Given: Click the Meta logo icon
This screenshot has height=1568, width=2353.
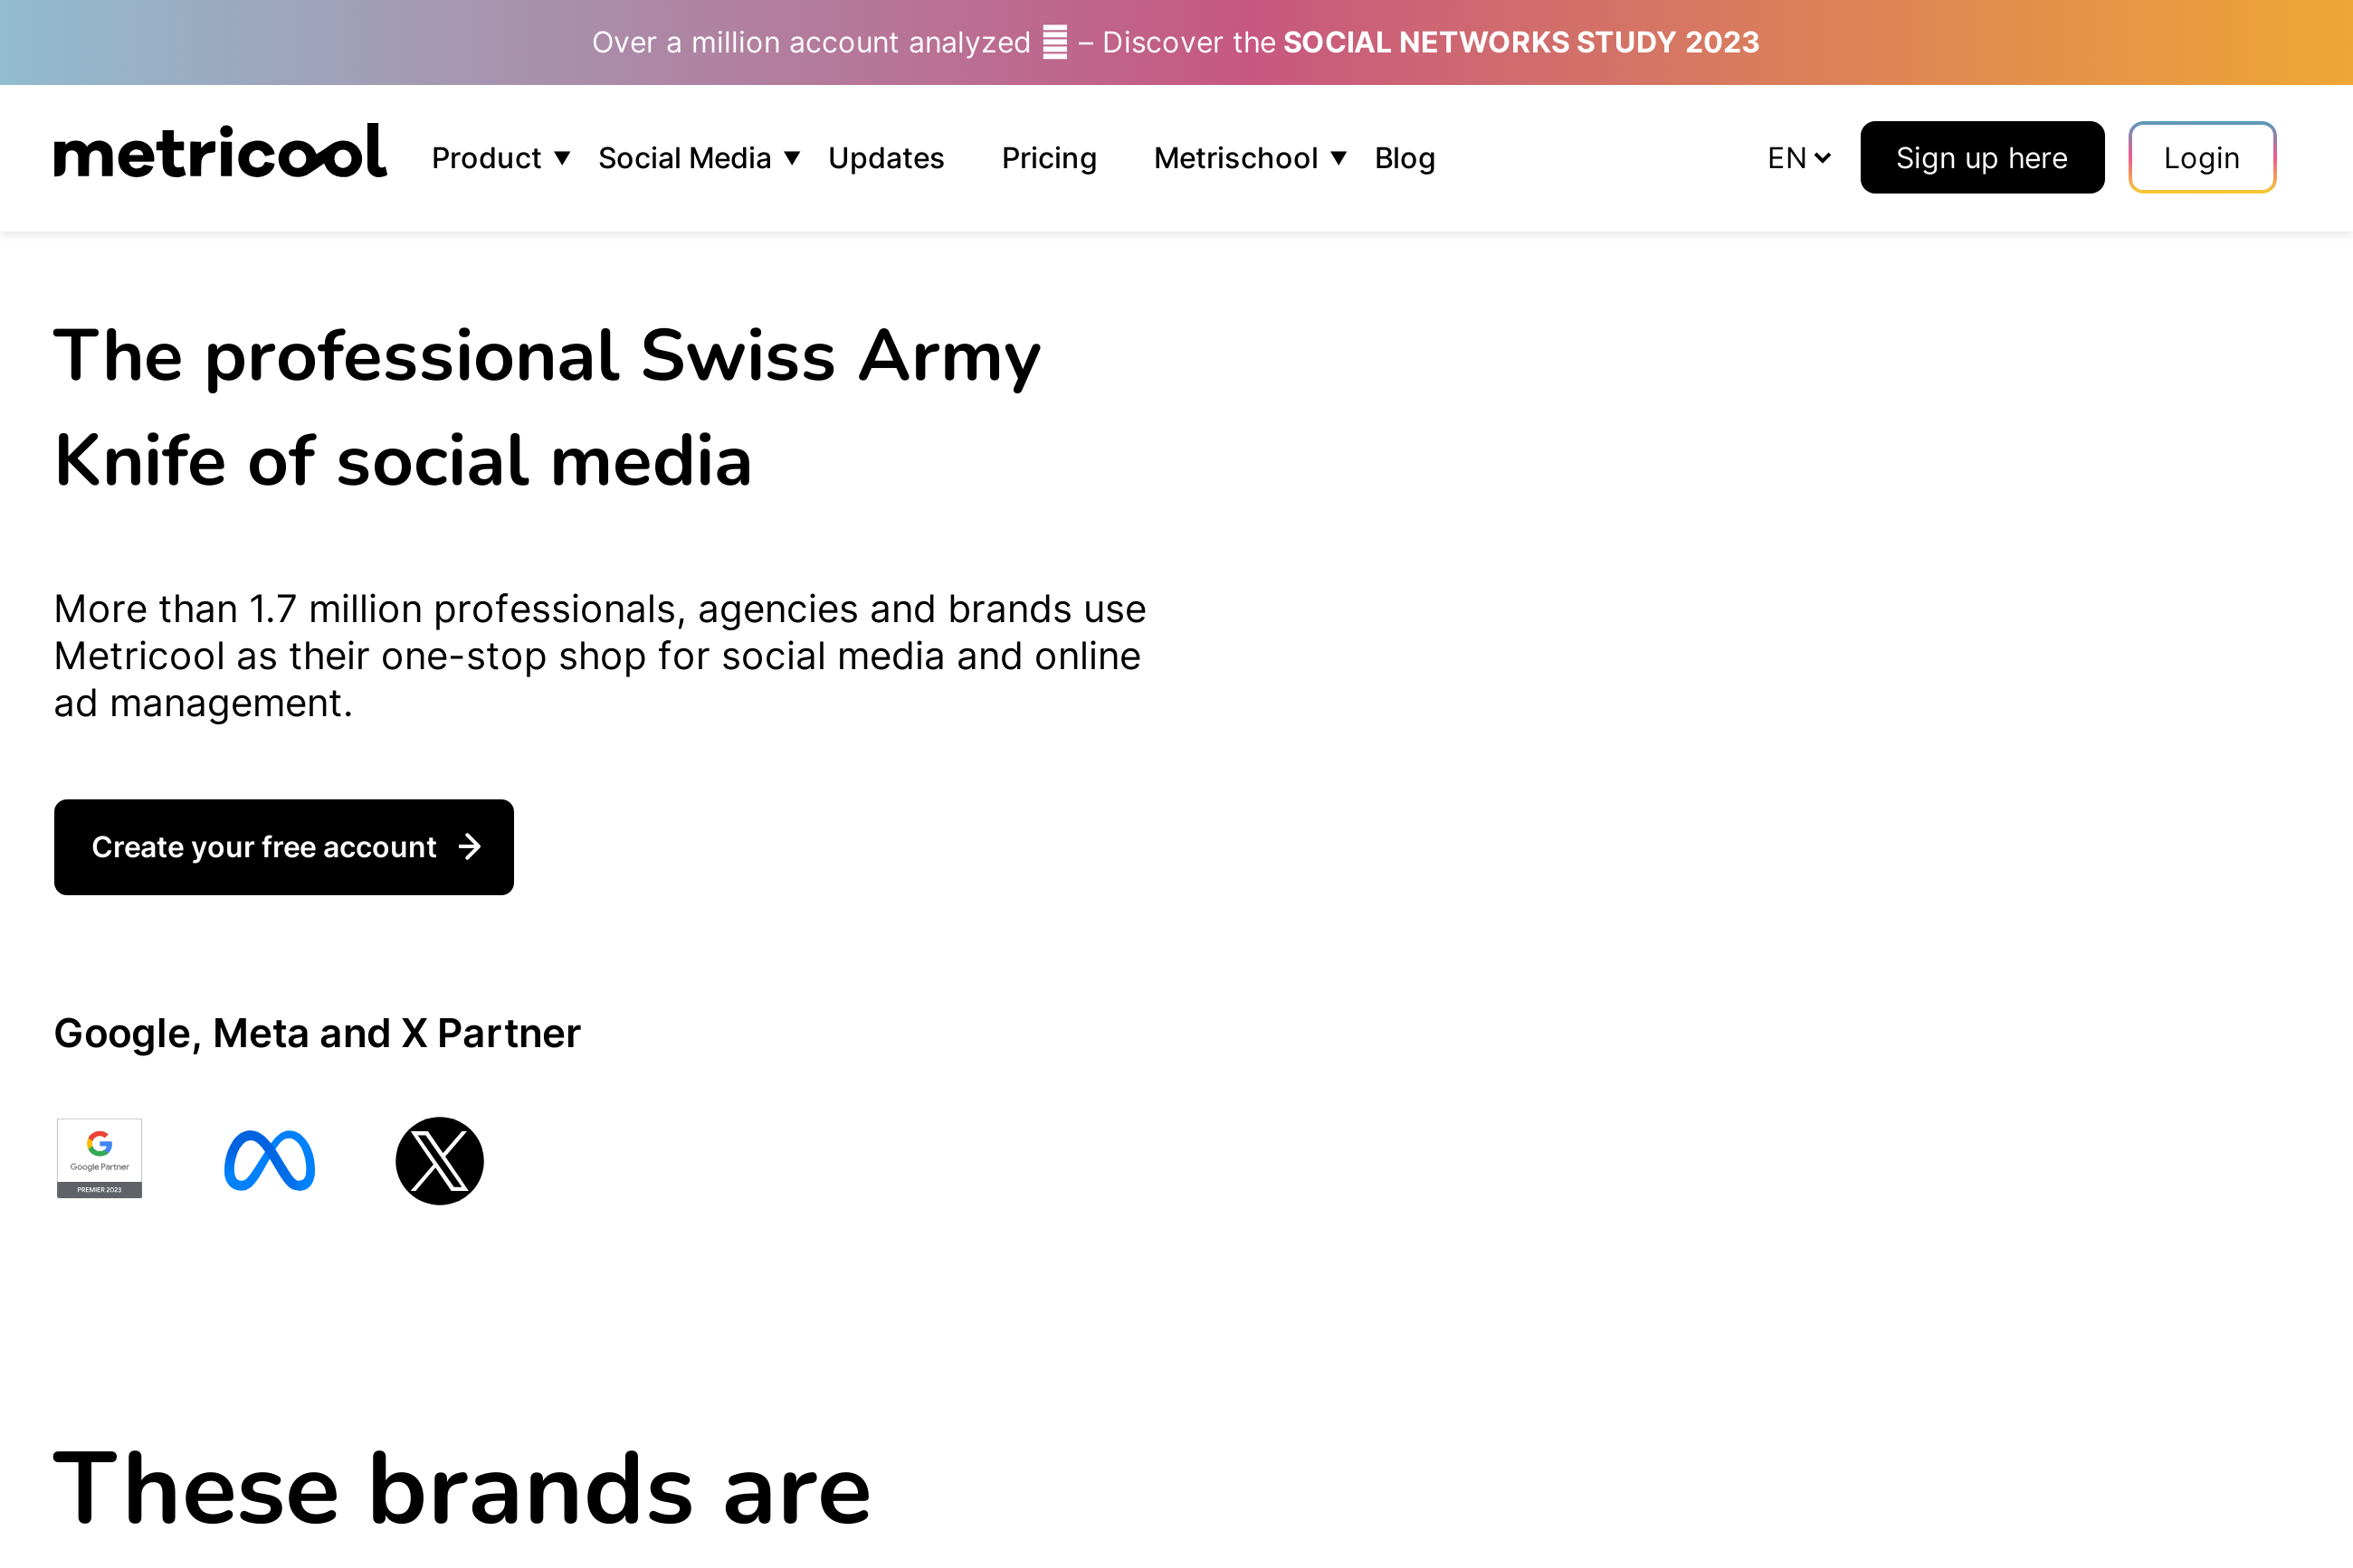Looking at the screenshot, I should [269, 1160].
